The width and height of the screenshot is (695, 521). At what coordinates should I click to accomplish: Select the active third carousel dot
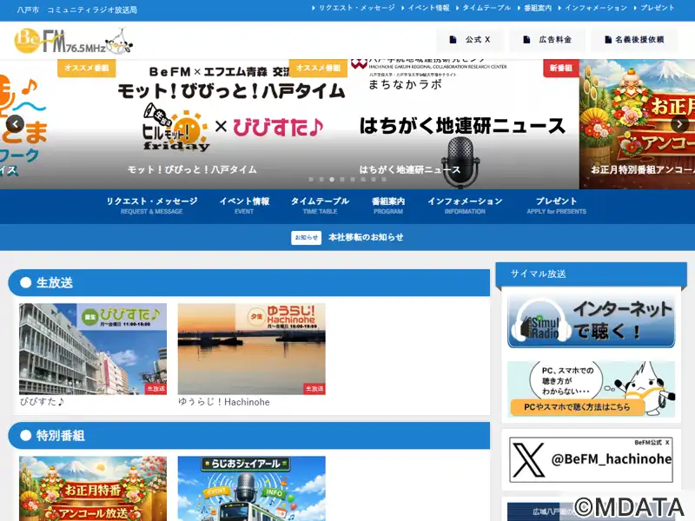coord(332,180)
